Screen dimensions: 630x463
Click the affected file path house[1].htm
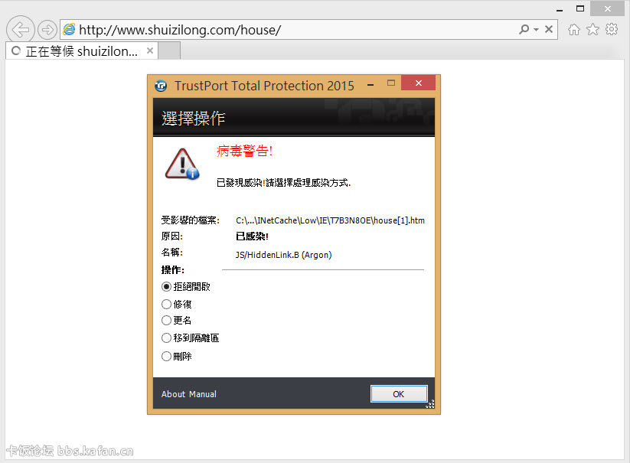(330, 220)
